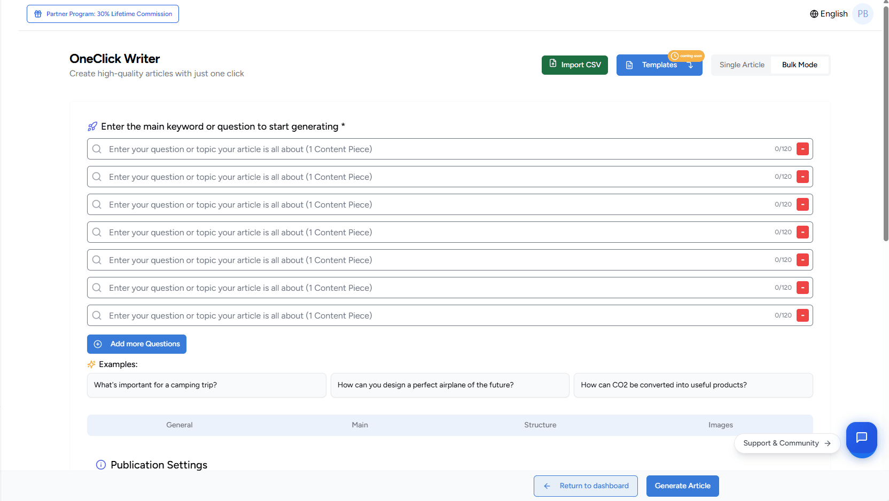889x501 pixels.
Task: Open the General settings tab
Action: 179,425
